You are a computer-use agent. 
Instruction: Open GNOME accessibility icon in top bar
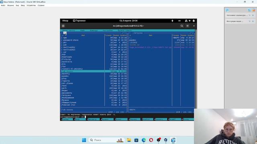click(x=172, y=21)
